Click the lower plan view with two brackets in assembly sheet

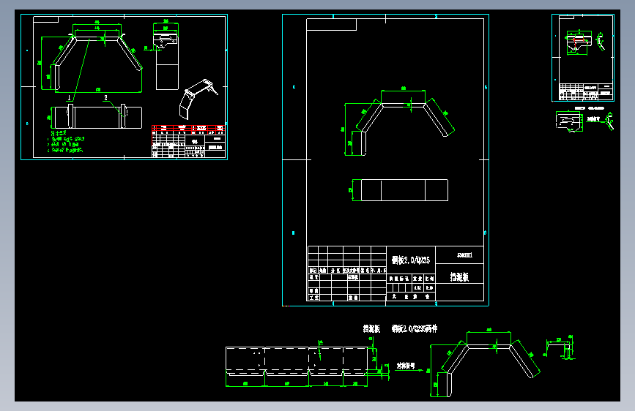click(x=97, y=117)
